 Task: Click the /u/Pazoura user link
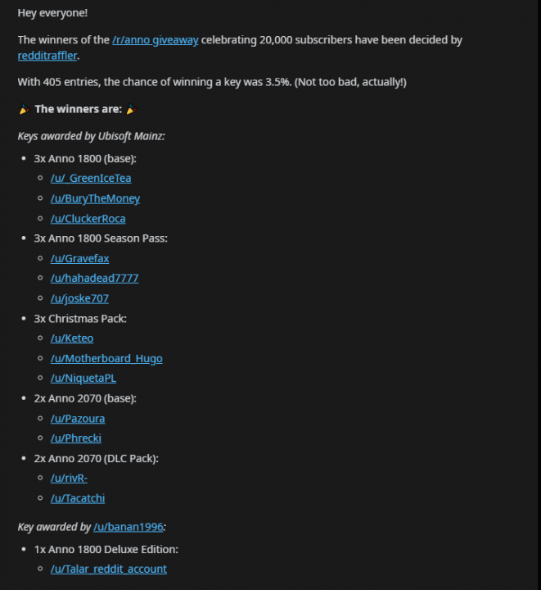point(77,418)
